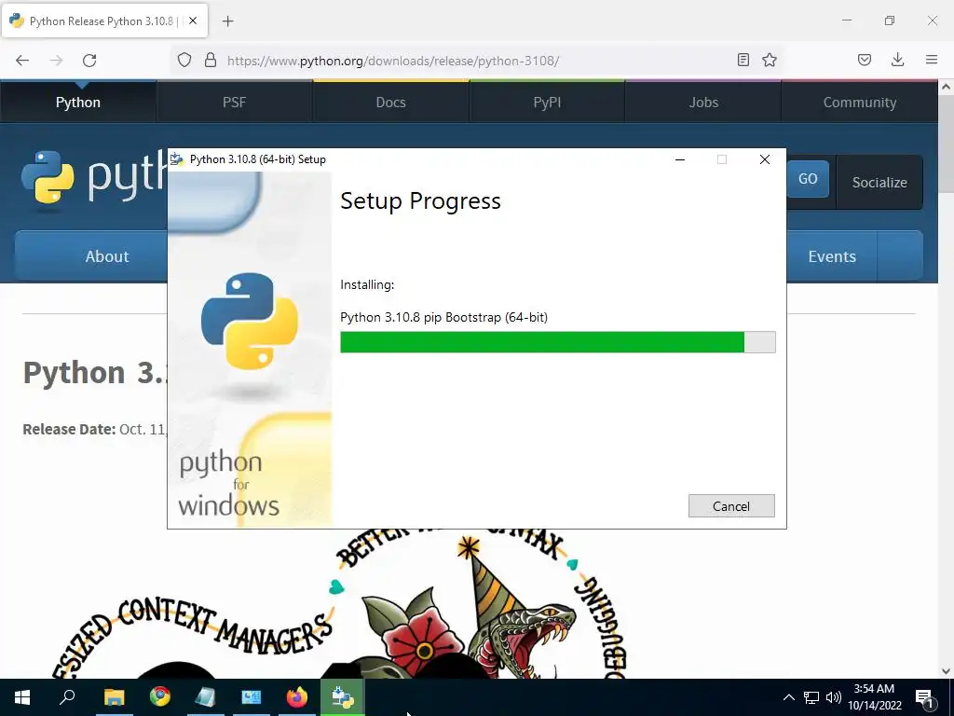Viewport: 954px width, 716px height.
Task: Open the notification center icon
Action: (x=925, y=697)
